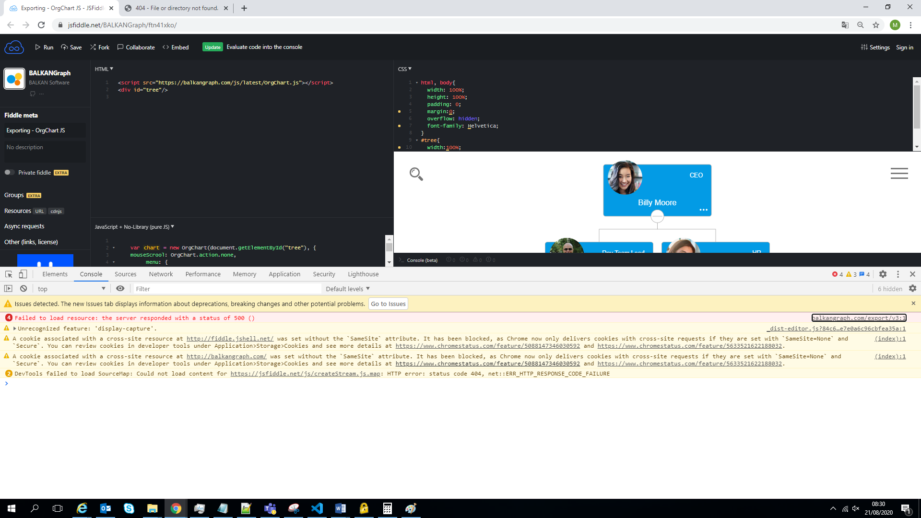Fork the current fiddle
This screenshot has width=921, height=518.
(99, 47)
